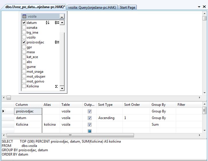Click criteria grid scroll left arrow

pyautogui.click(x=4, y=135)
